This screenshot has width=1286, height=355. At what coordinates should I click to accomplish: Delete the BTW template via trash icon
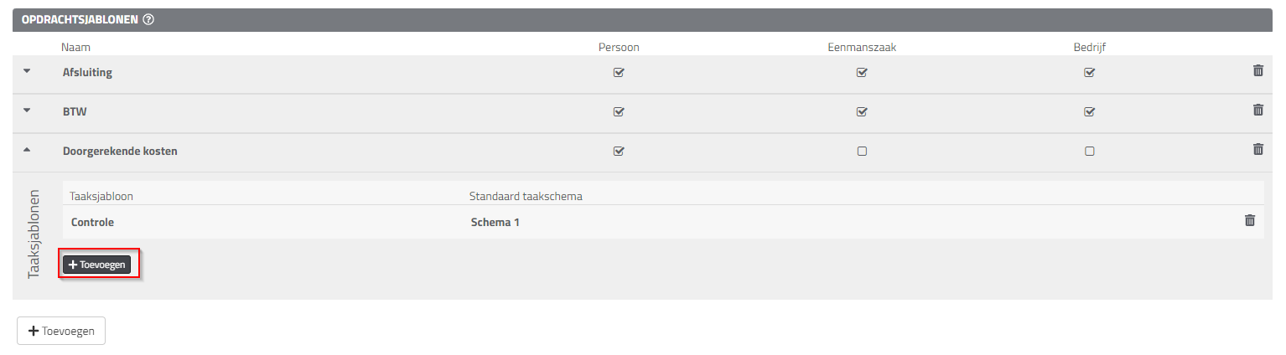(x=1257, y=110)
